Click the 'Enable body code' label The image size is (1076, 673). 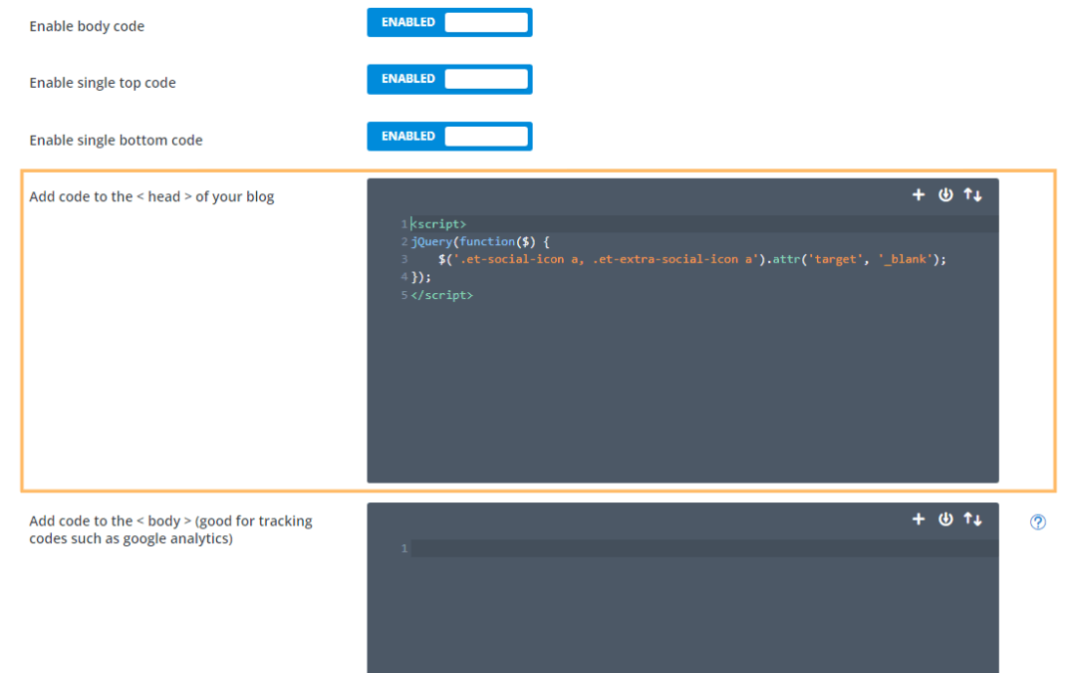pyautogui.click(x=87, y=26)
